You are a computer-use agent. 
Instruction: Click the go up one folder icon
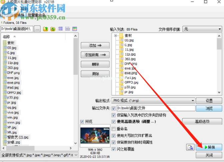46,29
